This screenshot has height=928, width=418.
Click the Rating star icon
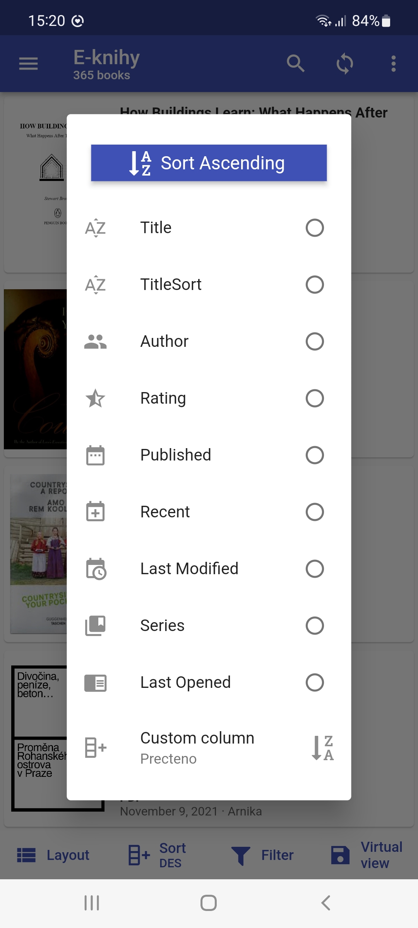point(95,398)
